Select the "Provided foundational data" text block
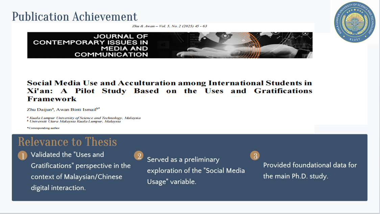380x214 pixels. 310,170
